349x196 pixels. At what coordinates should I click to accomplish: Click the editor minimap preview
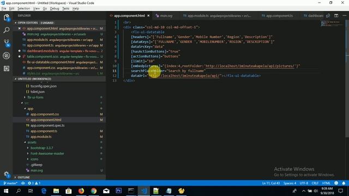[332, 23]
